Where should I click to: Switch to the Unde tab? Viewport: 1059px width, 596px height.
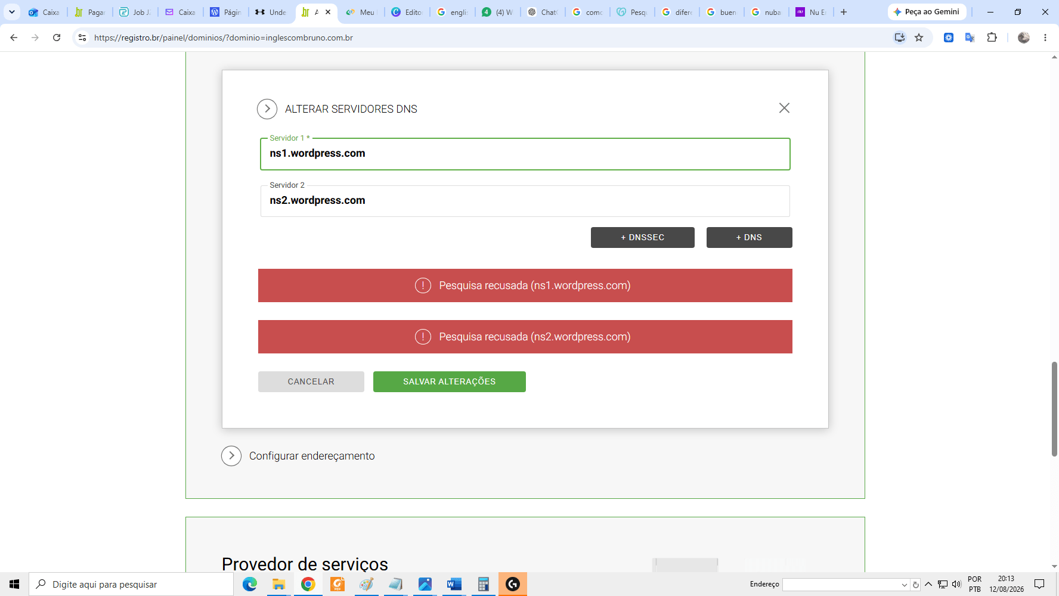click(271, 12)
